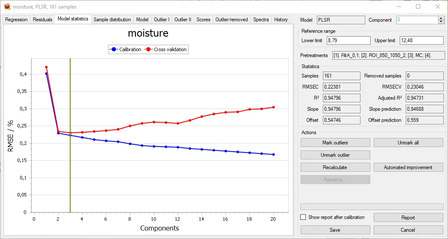Viewport: 448px width, 239px height.
Task: Click the red Cross validation legend marker
Action: [x=148, y=49]
